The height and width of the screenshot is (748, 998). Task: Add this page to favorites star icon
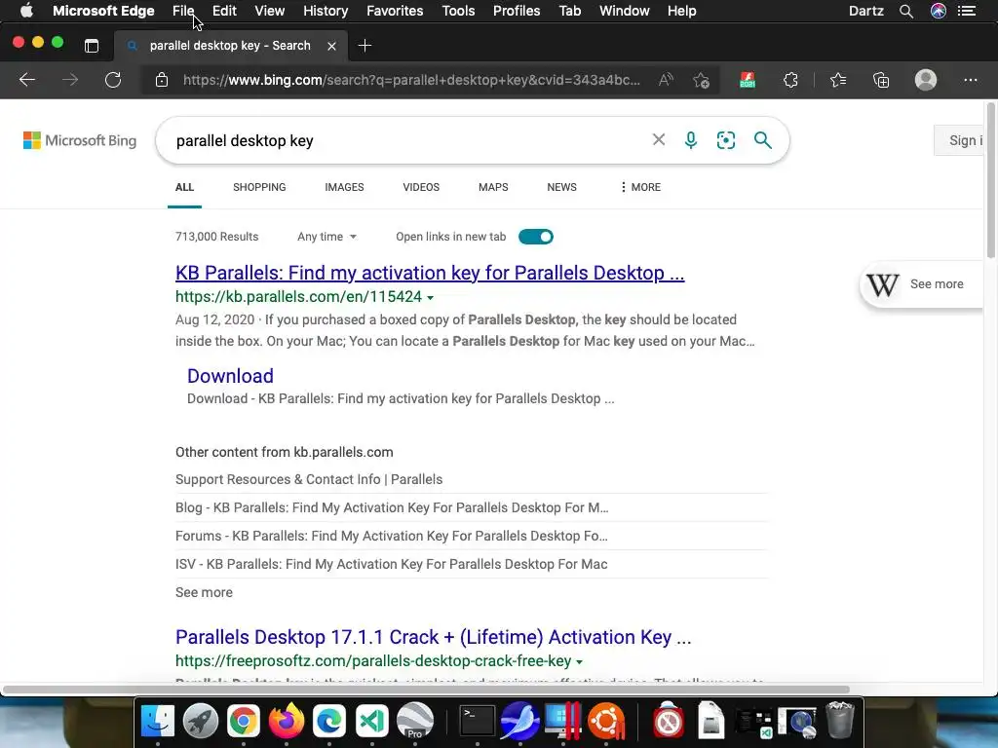point(702,80)
